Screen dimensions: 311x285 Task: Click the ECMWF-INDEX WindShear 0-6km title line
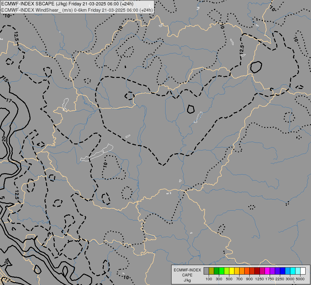[77, 10]
